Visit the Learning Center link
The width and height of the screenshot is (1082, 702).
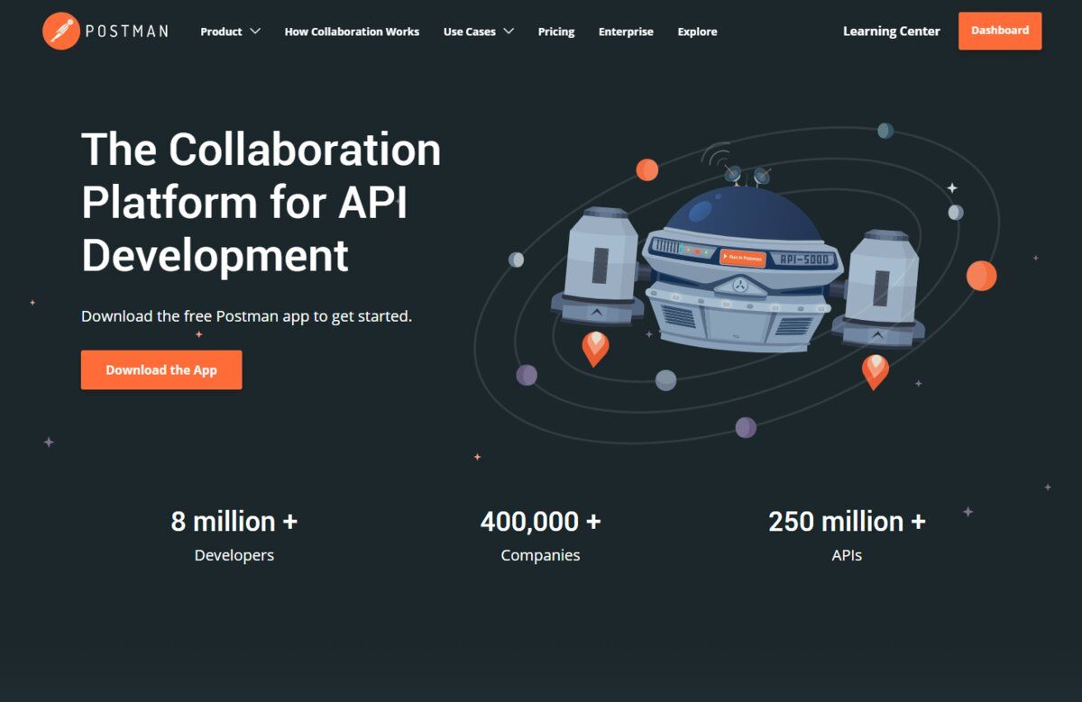click(891, 31)
